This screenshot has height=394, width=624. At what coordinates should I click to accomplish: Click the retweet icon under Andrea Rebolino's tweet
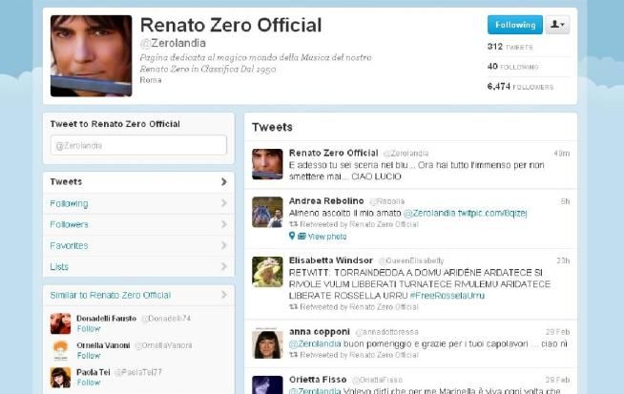293,224
